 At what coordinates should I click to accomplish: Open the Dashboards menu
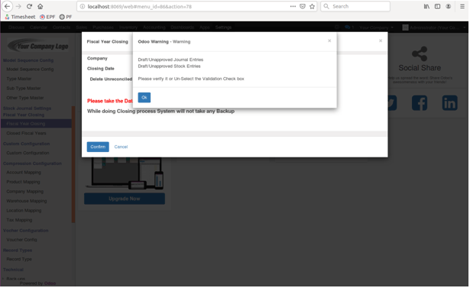click(x=182, y=28)
